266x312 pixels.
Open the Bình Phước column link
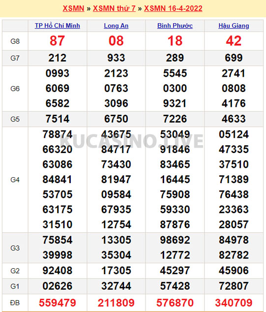(x=175, y=26)
